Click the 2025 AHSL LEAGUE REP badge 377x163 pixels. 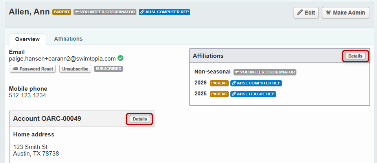click(253, 94)
